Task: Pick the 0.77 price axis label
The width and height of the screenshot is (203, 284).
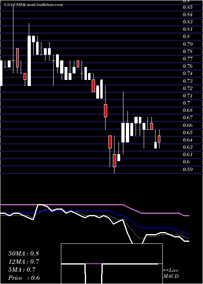Action: pos(187,59)
